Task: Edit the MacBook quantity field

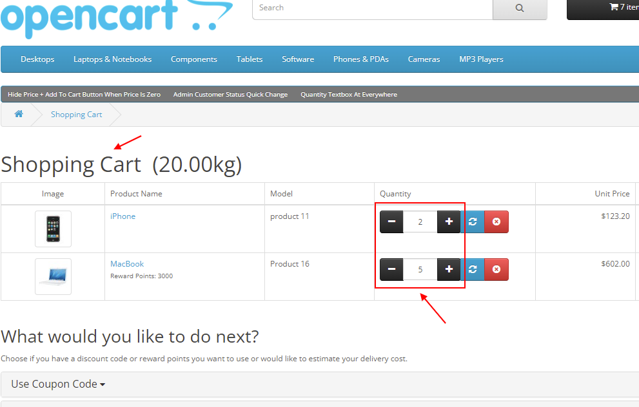Action: [x=420, y=269]
